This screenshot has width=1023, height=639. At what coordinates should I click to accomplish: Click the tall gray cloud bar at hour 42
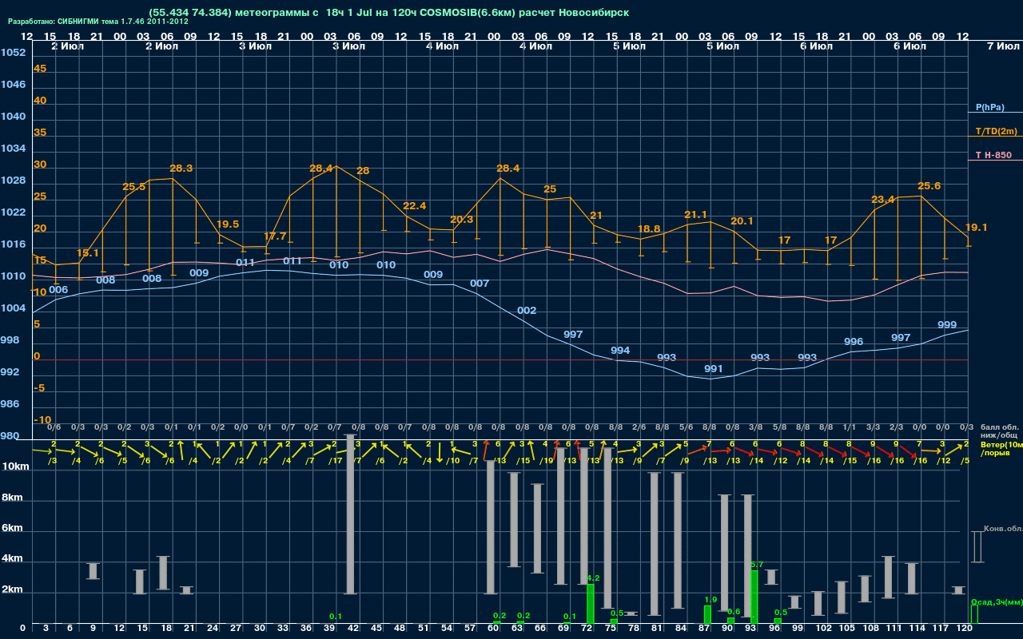(x=350, y=514)
